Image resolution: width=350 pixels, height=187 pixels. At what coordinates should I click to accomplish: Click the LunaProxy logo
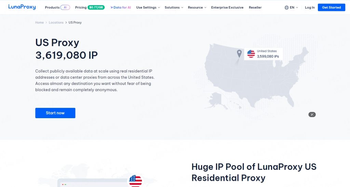point(22,7)
